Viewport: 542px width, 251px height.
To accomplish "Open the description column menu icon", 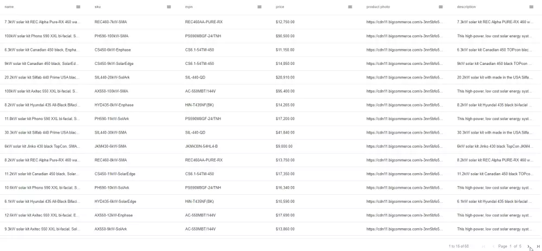I will (531, 7).
